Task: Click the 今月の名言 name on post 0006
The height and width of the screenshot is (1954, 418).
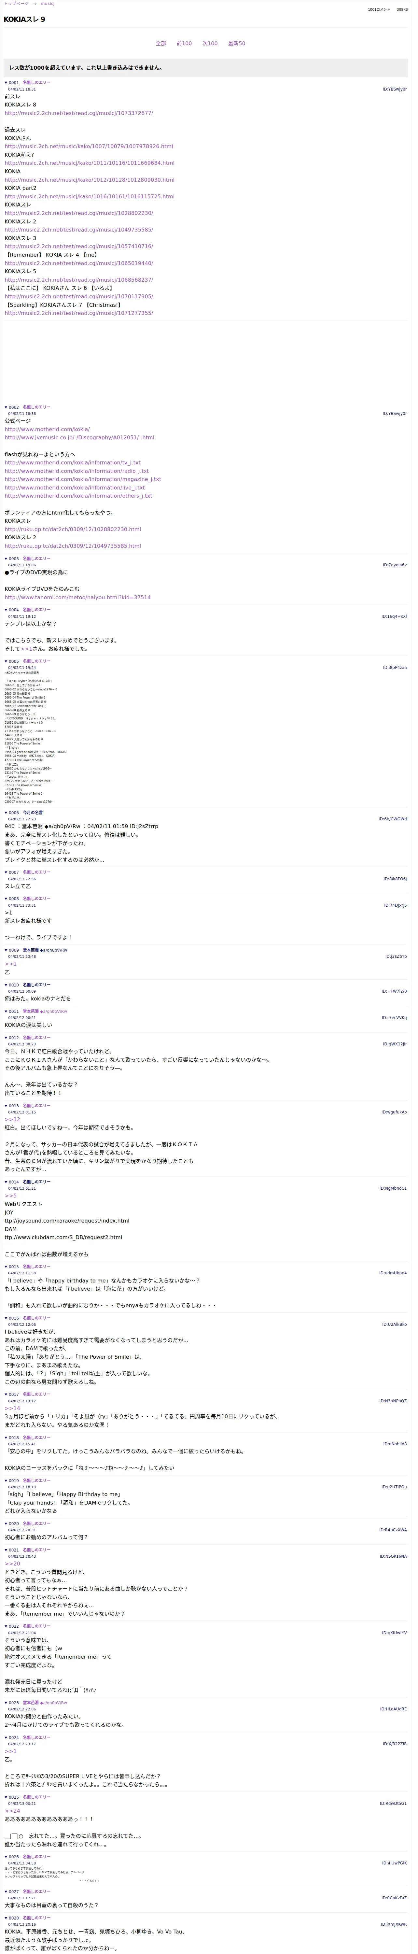Action: pos(33,813)
